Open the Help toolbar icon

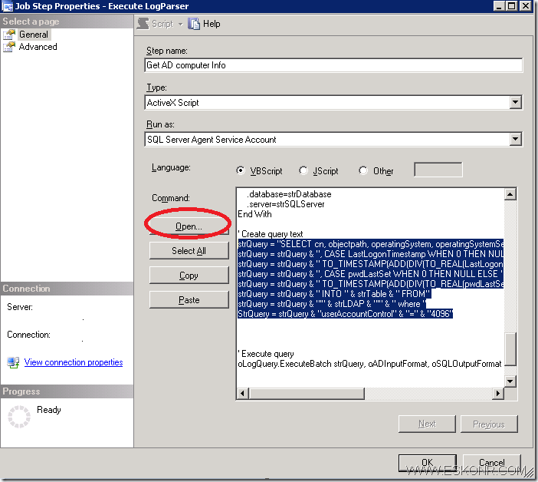(x=195, y=24)
